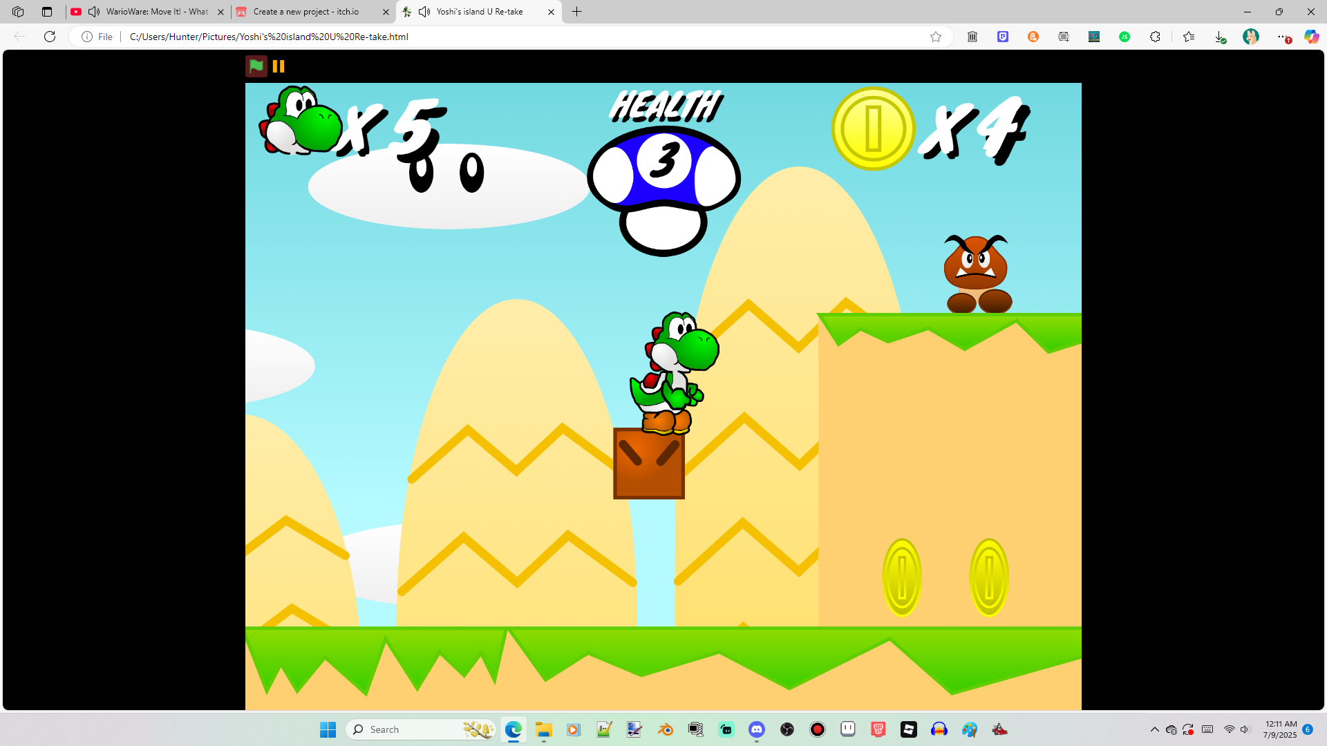View site information for the File URL
Image resolution: width=1327 pixels, height=746 pixels.
pos(97,37)
